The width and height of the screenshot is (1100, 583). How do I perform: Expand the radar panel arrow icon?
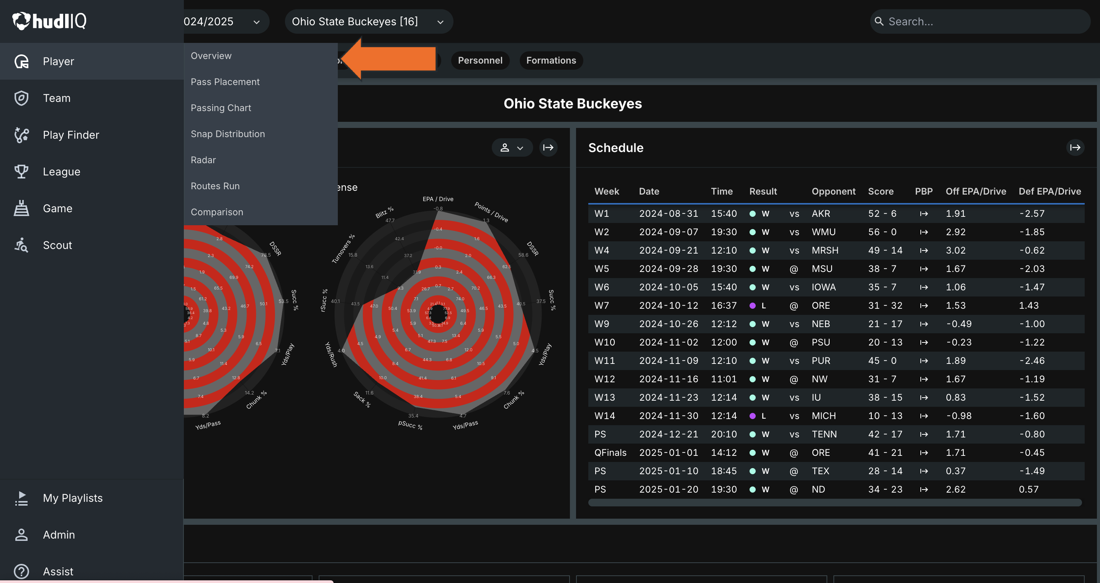pos(548,148)
